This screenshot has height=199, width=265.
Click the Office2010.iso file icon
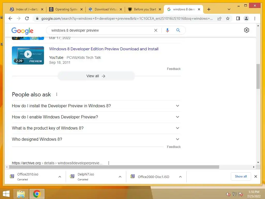[12, 176]
